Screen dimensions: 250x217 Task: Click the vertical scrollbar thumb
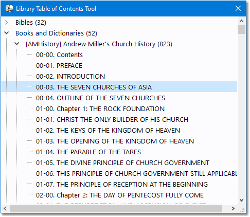tap(241, 29)
